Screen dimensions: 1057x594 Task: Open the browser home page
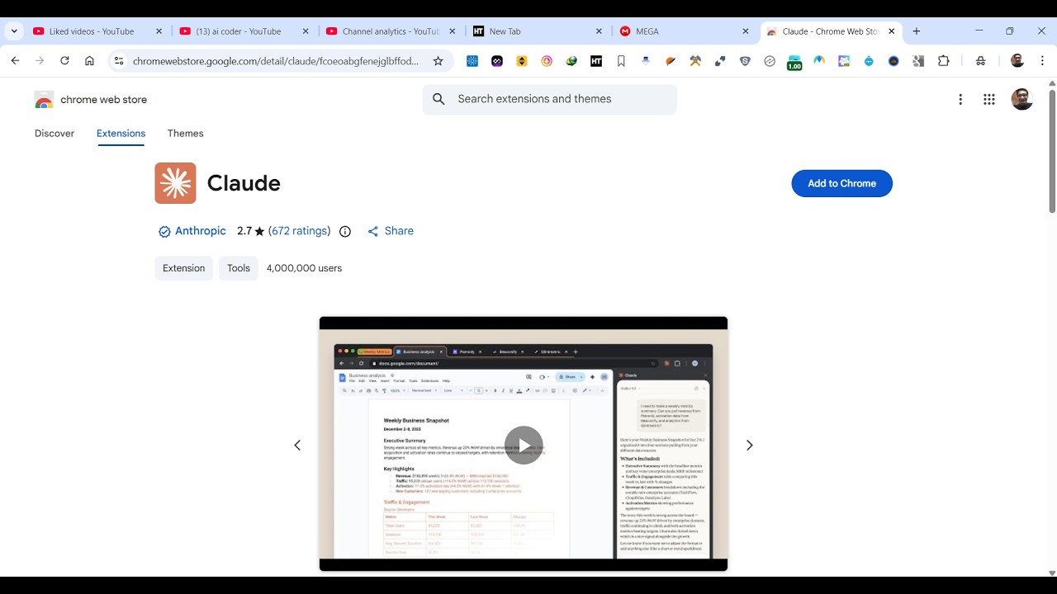coord(89,61)
